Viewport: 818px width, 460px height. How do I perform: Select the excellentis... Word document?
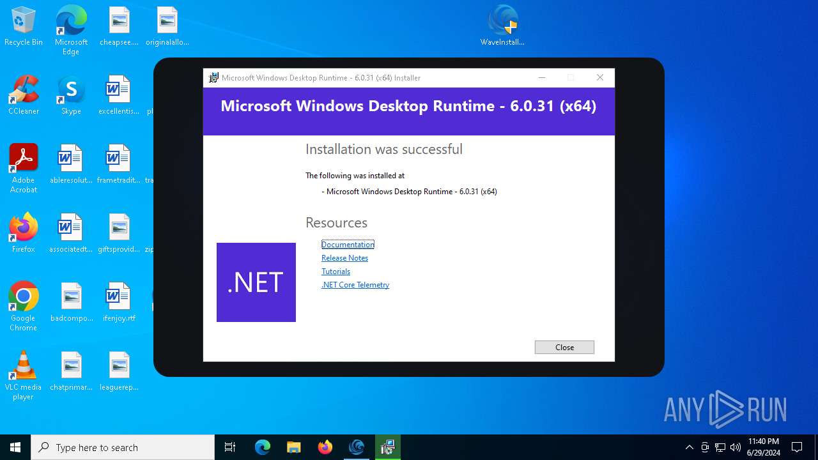click(119, 96)
